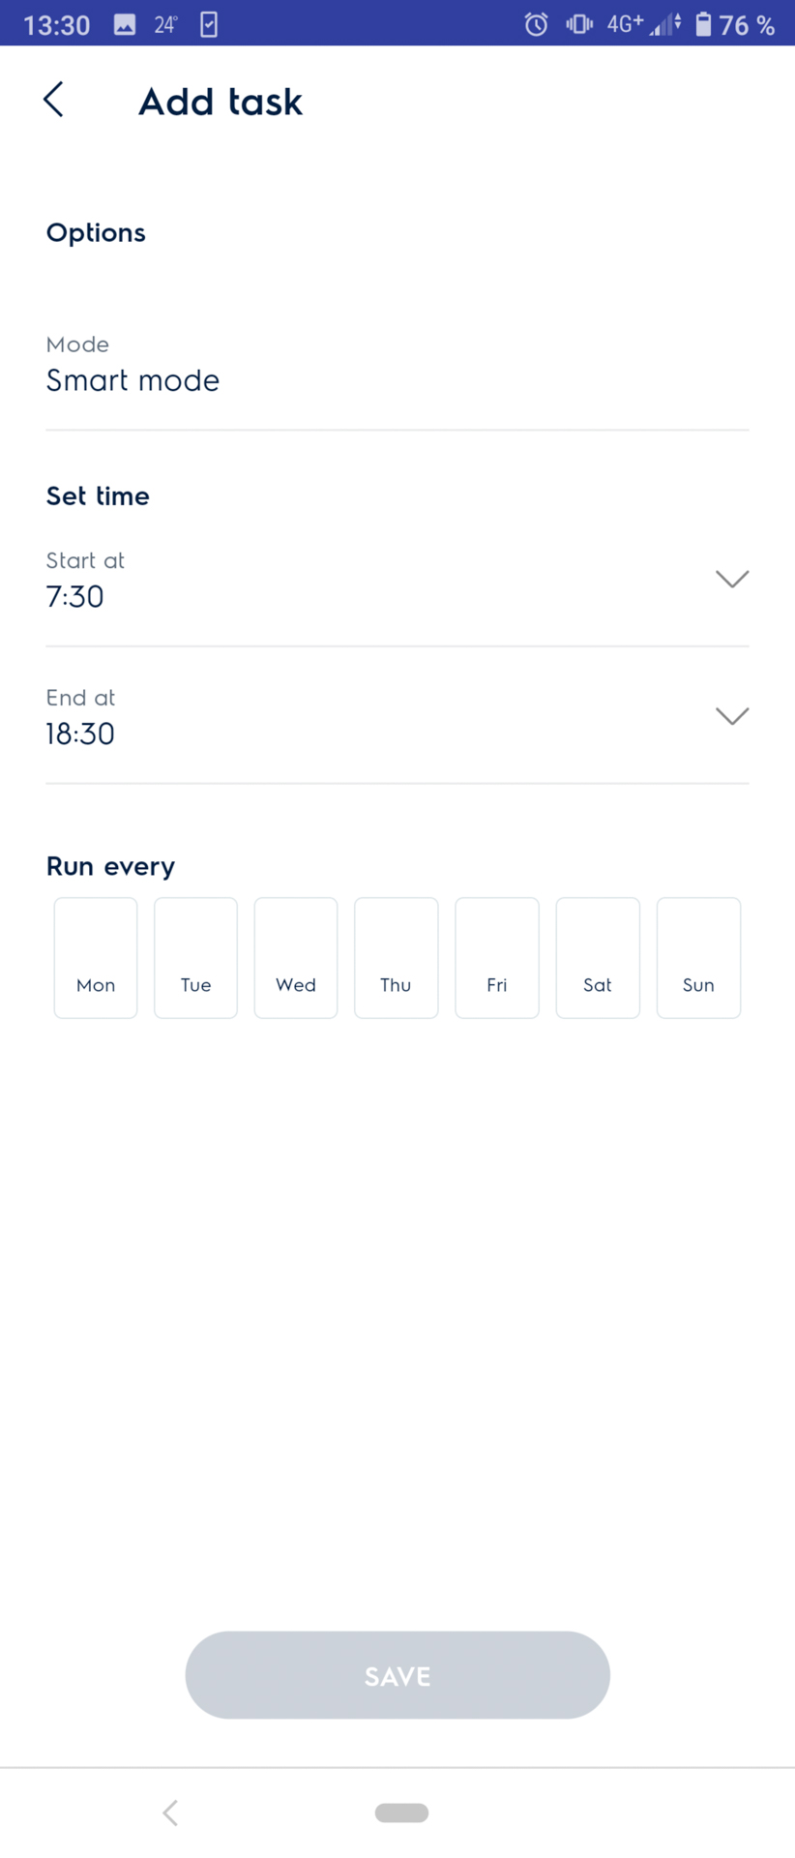795x1858 pixels.
Task: Tap the image notification icon in status bar
Action: (x=125, y=24)
